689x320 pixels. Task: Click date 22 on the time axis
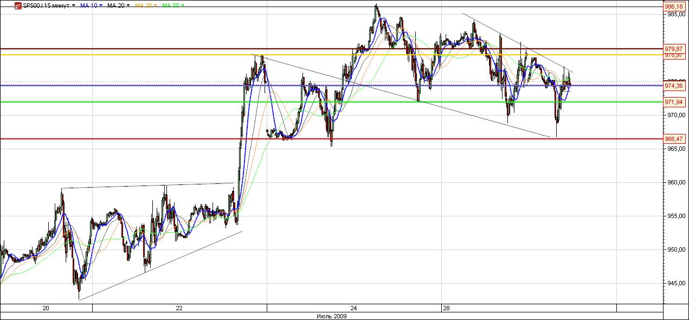point(179,309)
